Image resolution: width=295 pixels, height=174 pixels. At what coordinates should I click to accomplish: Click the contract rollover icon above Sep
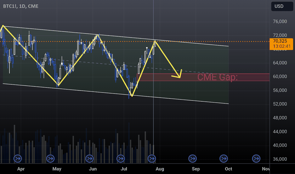click(x=192, y=159)
